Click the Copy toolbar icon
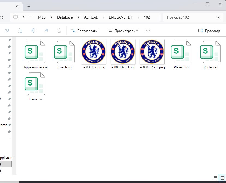This screenshot has width=226, height=183. click(7, 30)
